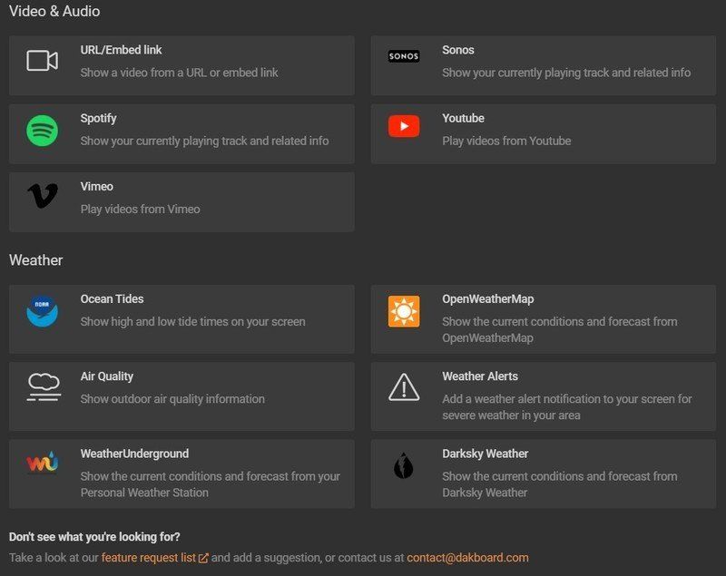Click the orange OpenWeatherMap sun icon

pyautogui.click(x=404, y=311)
